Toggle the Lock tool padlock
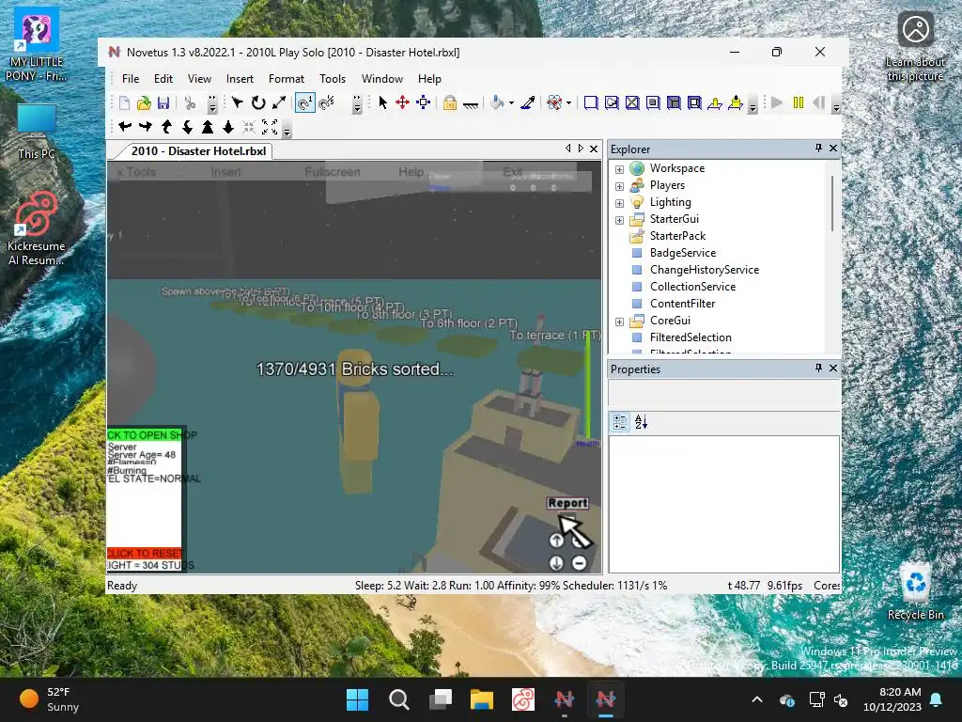962x722 pixels. click(450, 102)
